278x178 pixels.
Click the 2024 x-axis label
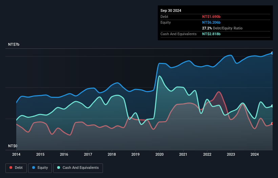click(x=255, y=154)
